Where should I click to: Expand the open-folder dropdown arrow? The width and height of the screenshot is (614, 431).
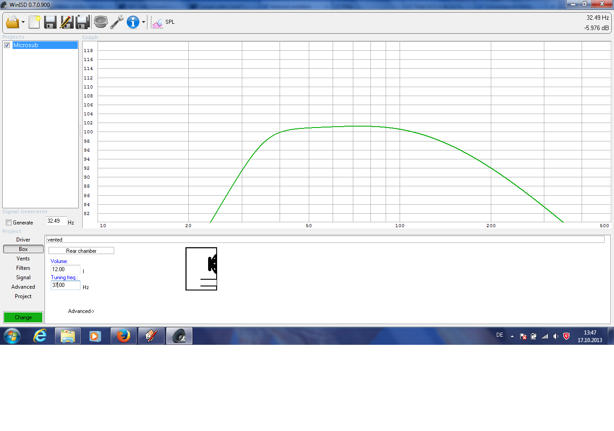click(x=23, y=22)
